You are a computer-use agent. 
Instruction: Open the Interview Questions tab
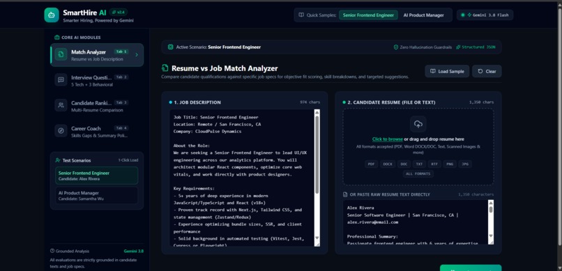[x=97, y=81]
